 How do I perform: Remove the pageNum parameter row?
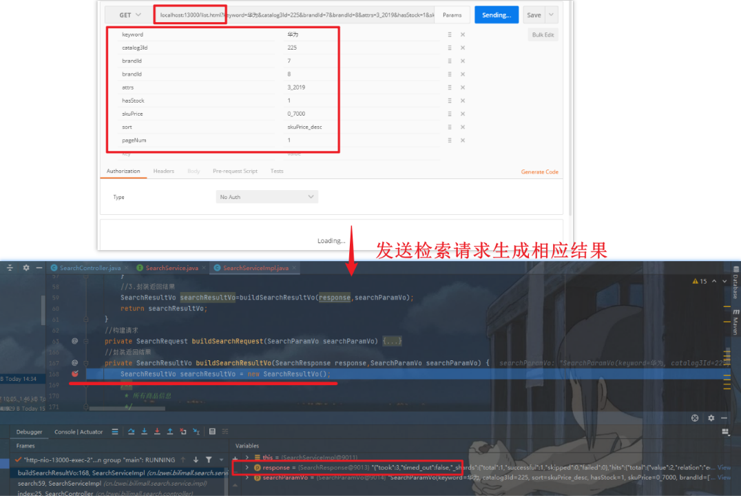pyautogui.click(x=463, y=141)
